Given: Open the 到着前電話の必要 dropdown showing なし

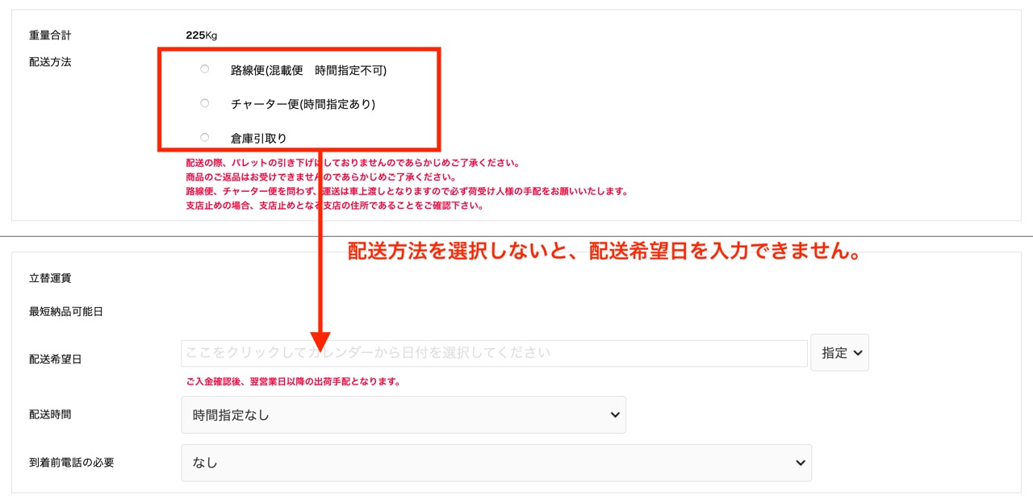Looking at the screenshot, I should [496, 463].
